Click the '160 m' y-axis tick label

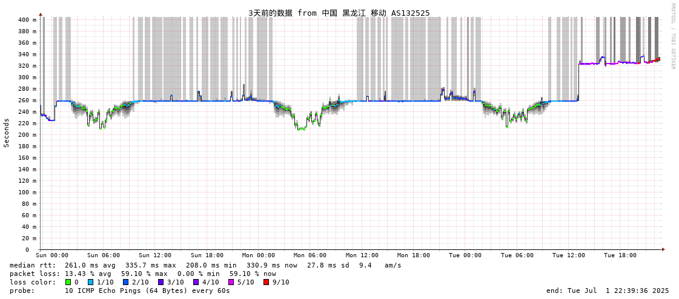pyautogui.click(x=27, y=157)
